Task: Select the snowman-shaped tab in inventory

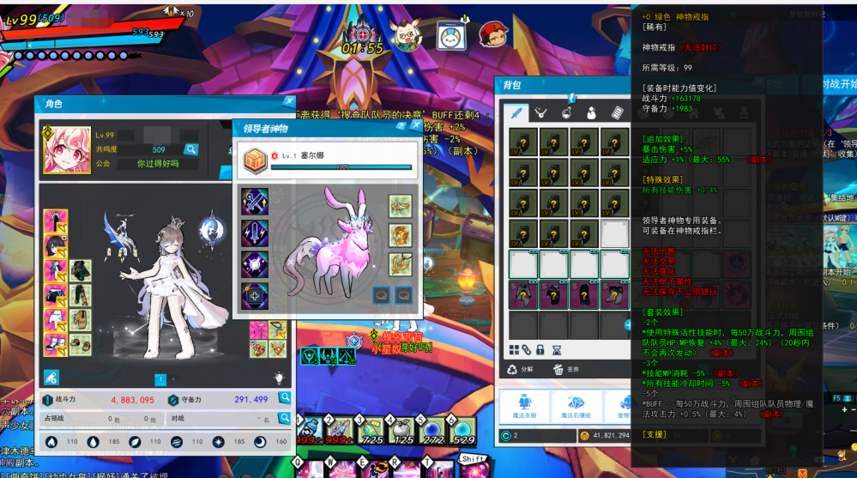Action: click(591, 113)
